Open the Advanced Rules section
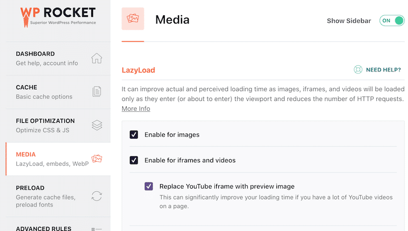Screen dimensions: 408x231 58,224
